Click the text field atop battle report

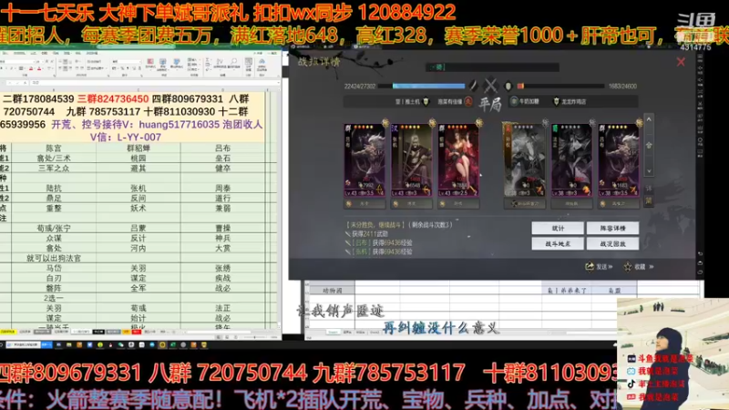492,67
